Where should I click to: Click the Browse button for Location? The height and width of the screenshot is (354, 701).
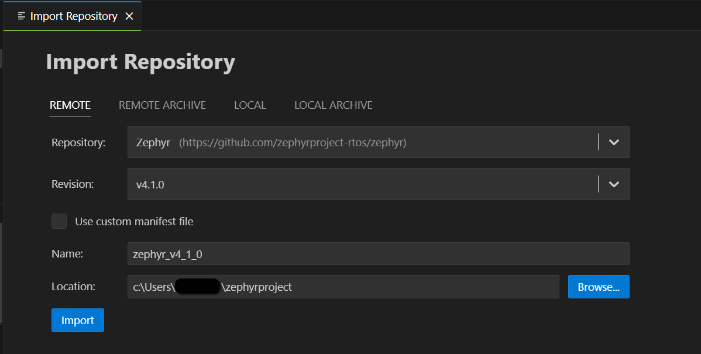[x=599, y=286]
